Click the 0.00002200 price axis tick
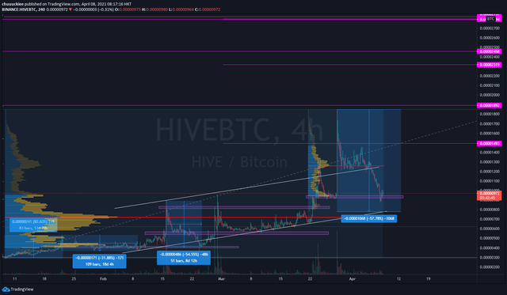 point(490,76)
